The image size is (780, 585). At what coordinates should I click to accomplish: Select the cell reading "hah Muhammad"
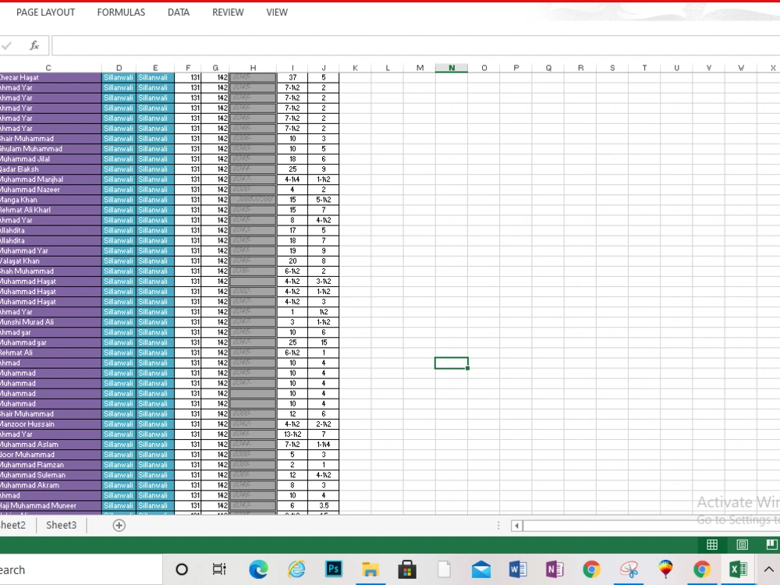coord(51,271)
